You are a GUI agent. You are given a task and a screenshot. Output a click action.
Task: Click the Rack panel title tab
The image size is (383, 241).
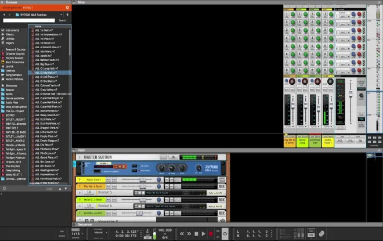click(81, 150)
